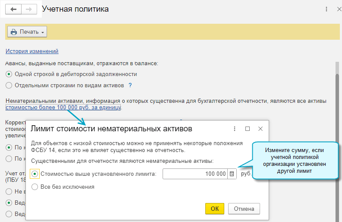The height and width of the screenshot is (222, 342).
Task: Click the стоимостью более 100 000 руб. link
Action: pos(63,108)
